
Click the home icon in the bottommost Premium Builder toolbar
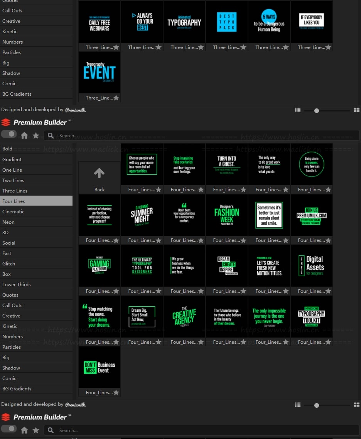24,431
